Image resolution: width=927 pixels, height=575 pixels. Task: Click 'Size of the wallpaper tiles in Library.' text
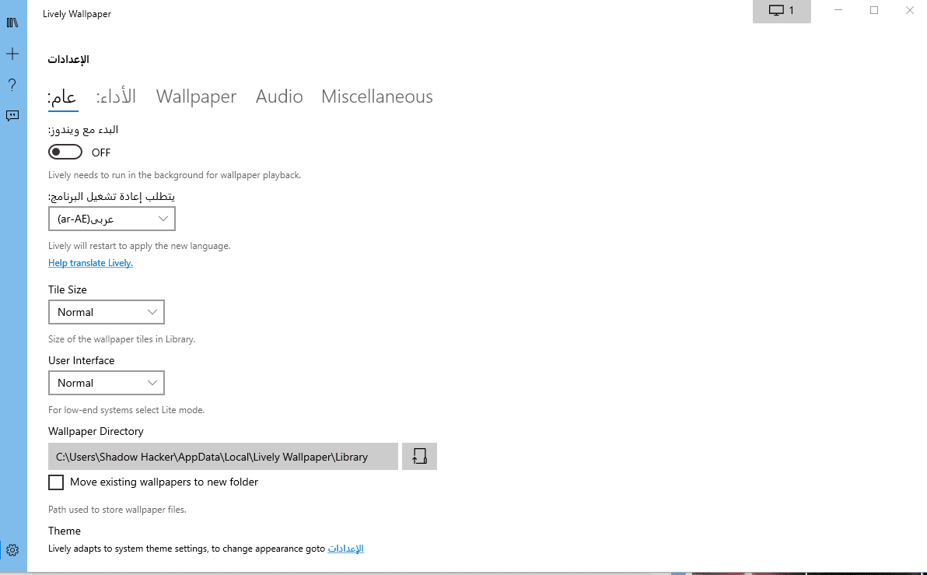click(x=122, y=339)
